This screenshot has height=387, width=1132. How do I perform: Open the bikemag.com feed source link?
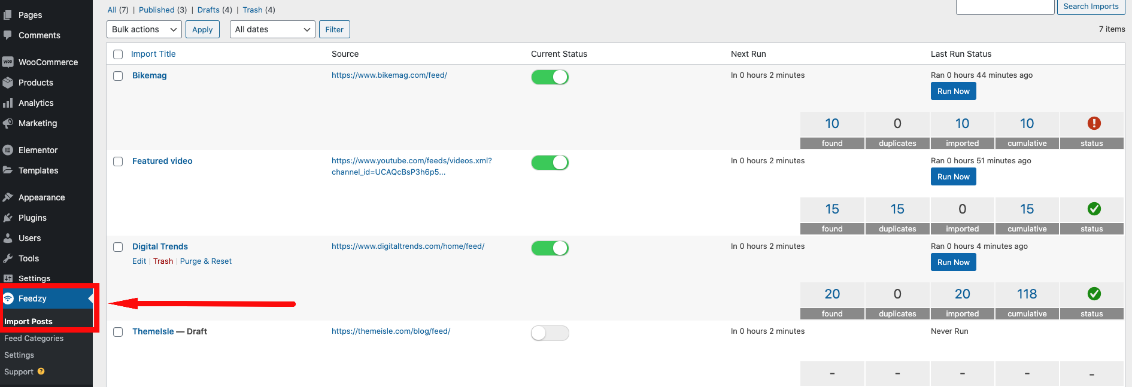pos(389,75)
